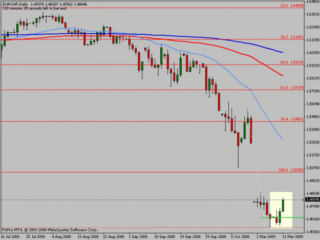Click the 1 Sep 2008 date label
Image resolution: width=320 pixels, height=240 pixels.
(138, 237)
